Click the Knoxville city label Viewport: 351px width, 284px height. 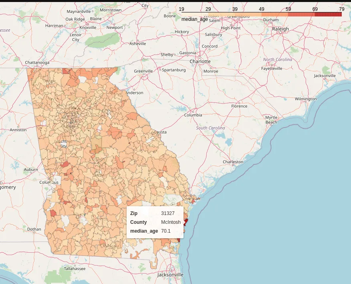(88, 27)
